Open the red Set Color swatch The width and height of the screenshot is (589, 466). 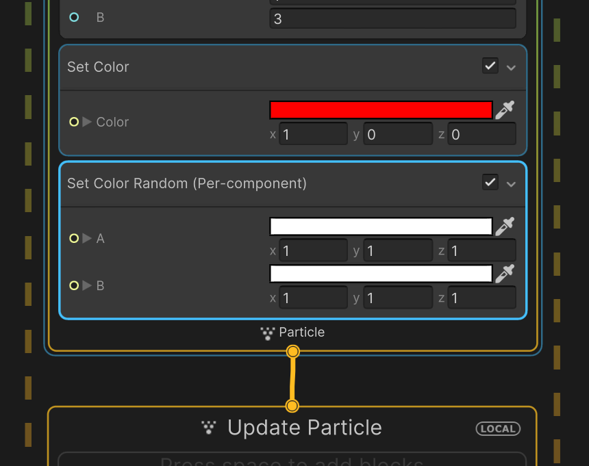(x=381, y=110)
